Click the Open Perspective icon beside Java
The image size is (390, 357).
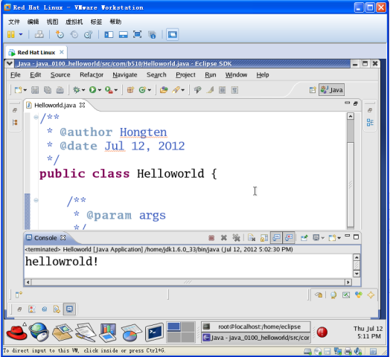(313, 90)
